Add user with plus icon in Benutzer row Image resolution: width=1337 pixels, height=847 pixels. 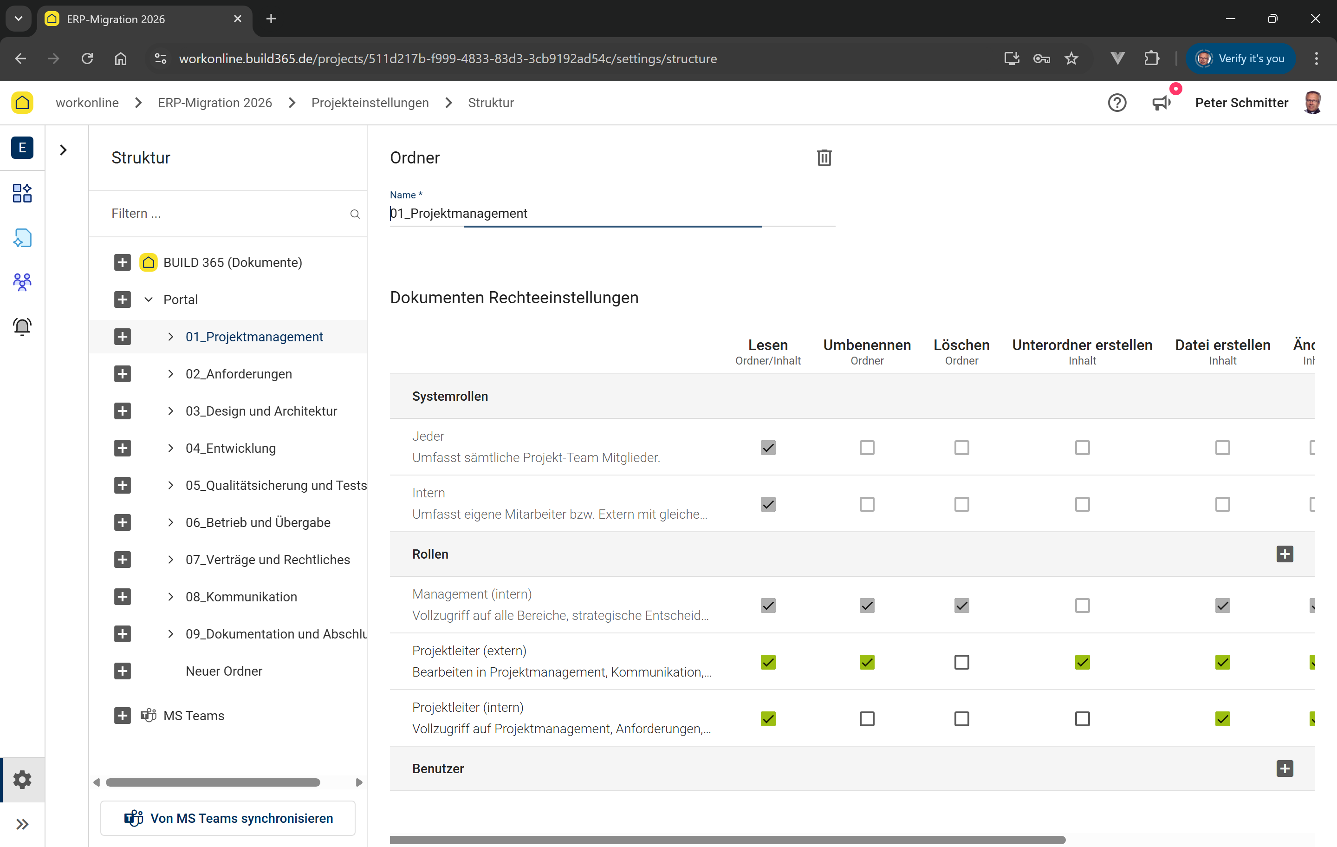(1284, 768)
